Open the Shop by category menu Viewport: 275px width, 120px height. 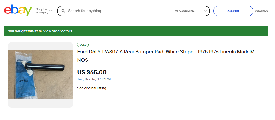pyautogui.click(x=42, y=11)
